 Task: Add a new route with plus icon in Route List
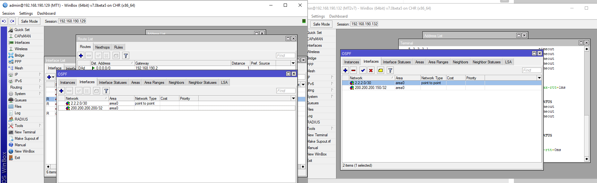click(81, 55)
